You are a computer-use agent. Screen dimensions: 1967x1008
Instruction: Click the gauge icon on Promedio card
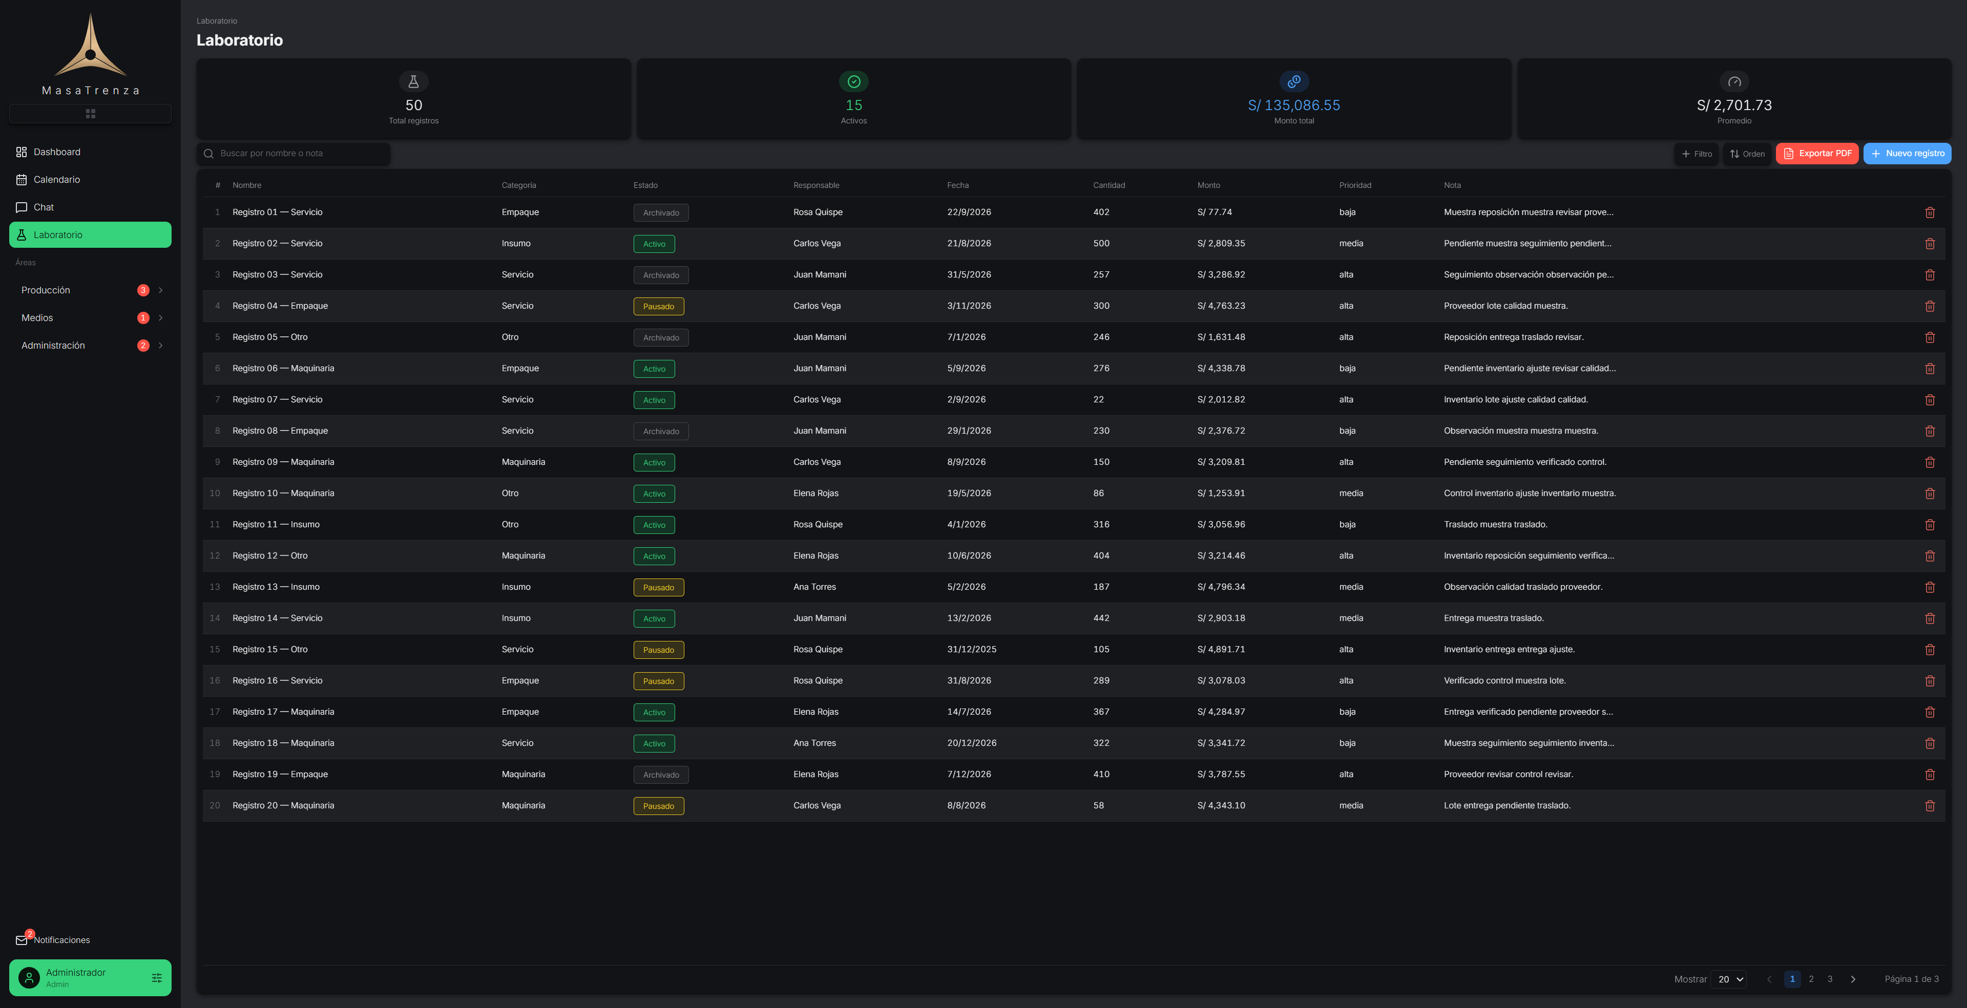coord(1733,81)
